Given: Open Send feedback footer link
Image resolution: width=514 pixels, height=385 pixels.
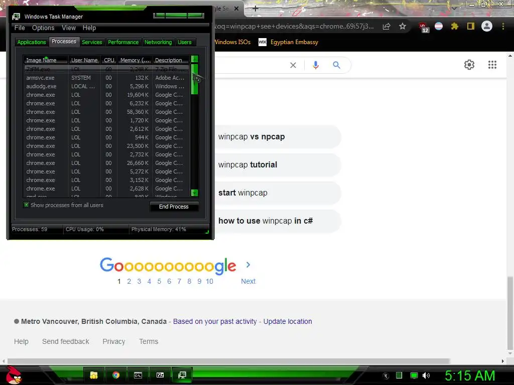Looking at the screenshot, I should 66,341.
